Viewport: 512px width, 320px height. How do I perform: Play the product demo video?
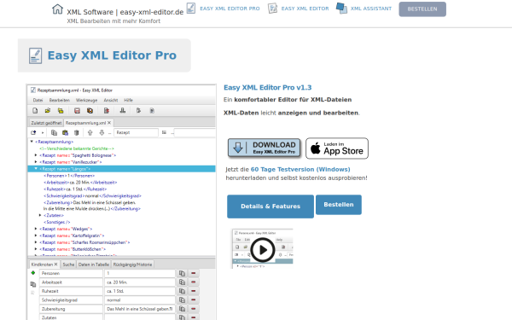pos(263,250)
